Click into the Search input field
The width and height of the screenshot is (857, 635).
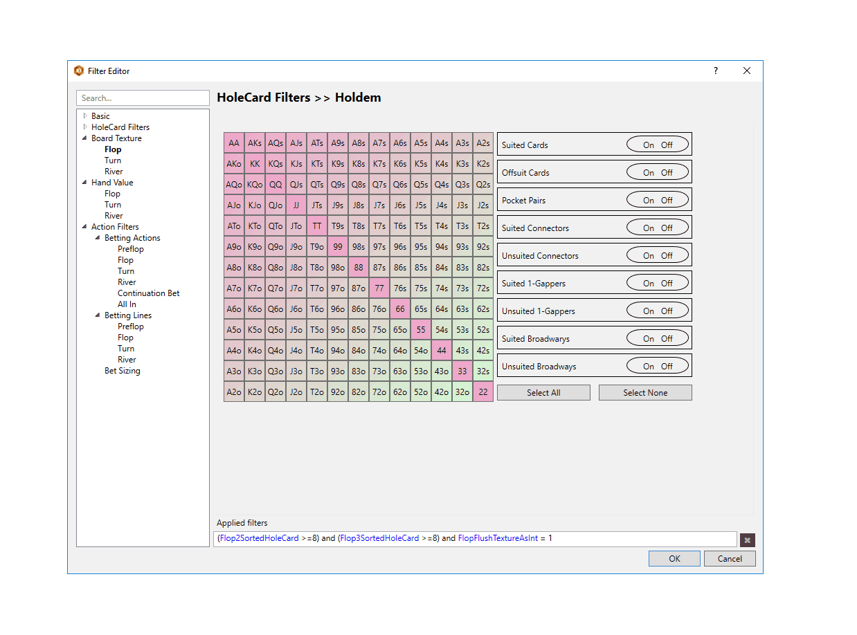point(143,98)
